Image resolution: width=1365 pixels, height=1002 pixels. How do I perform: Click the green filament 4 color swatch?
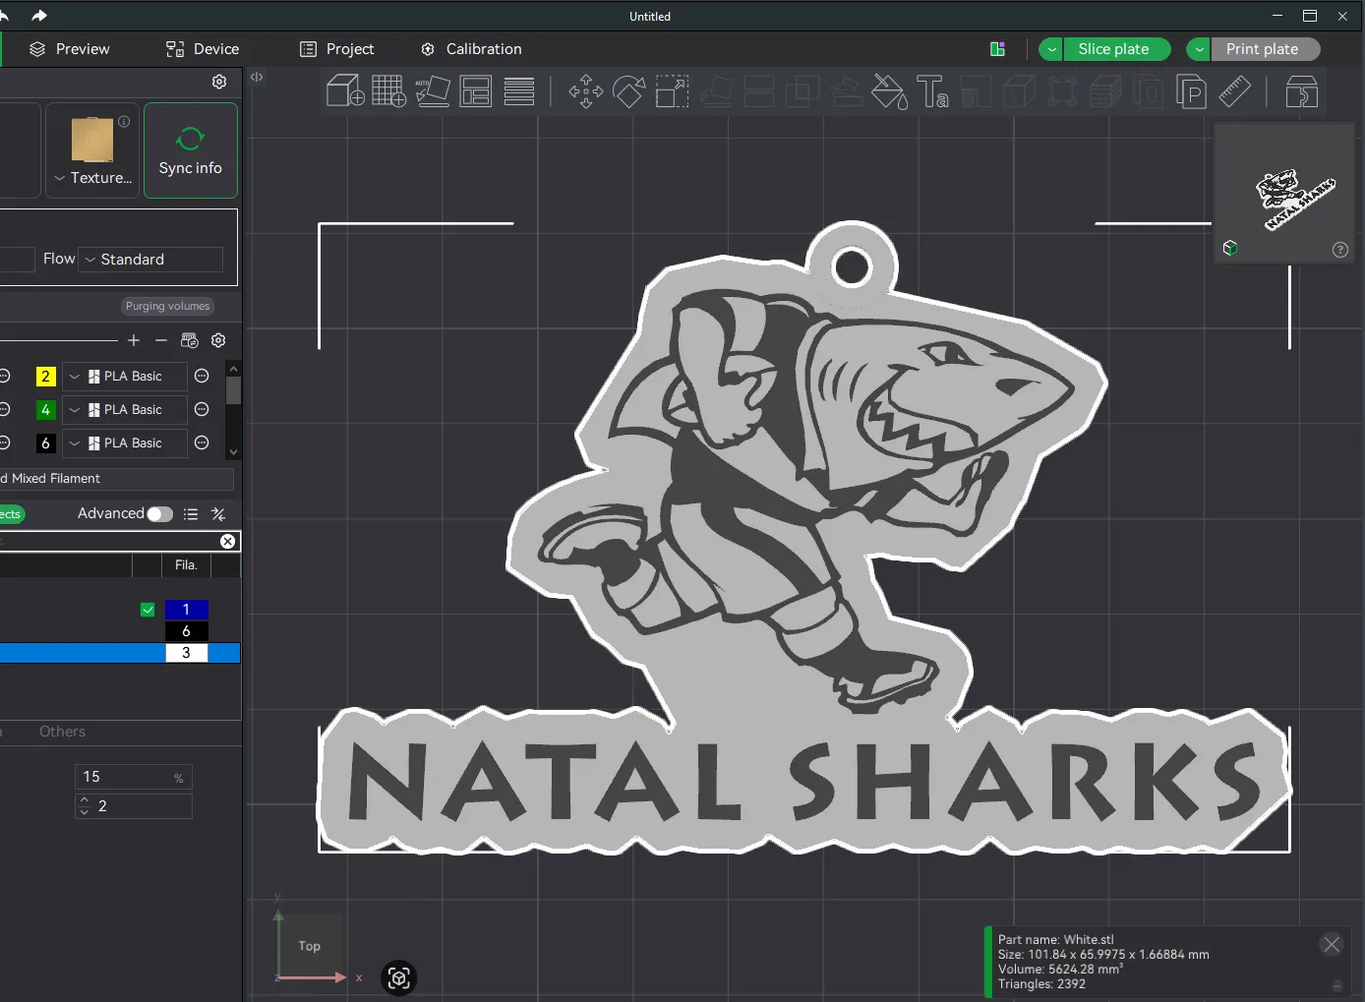click(45, 410)
